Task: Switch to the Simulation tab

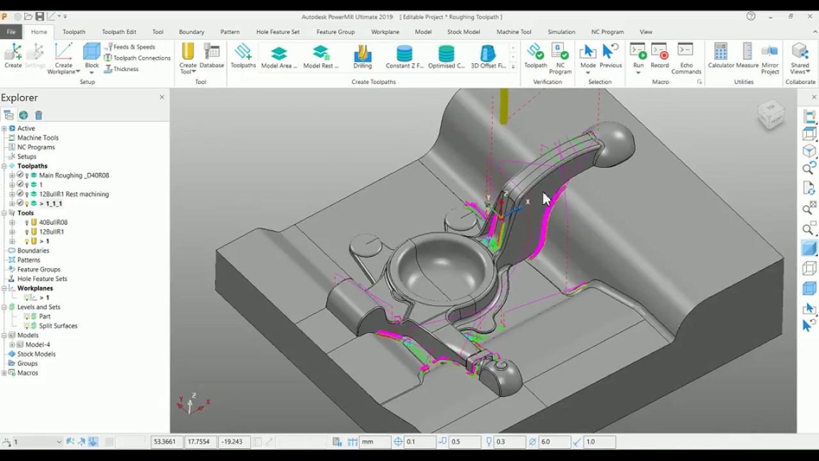Action: click(x=561, y=32)
